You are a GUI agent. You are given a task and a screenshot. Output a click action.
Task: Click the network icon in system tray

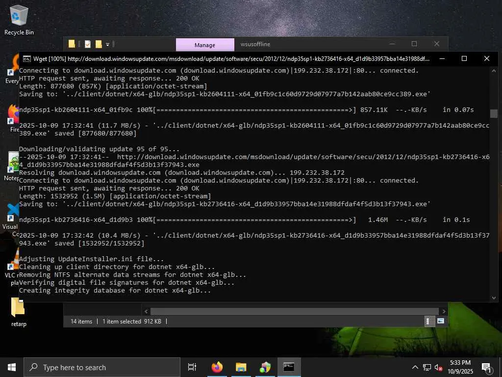pyautogui.click(x=427, y=367)
